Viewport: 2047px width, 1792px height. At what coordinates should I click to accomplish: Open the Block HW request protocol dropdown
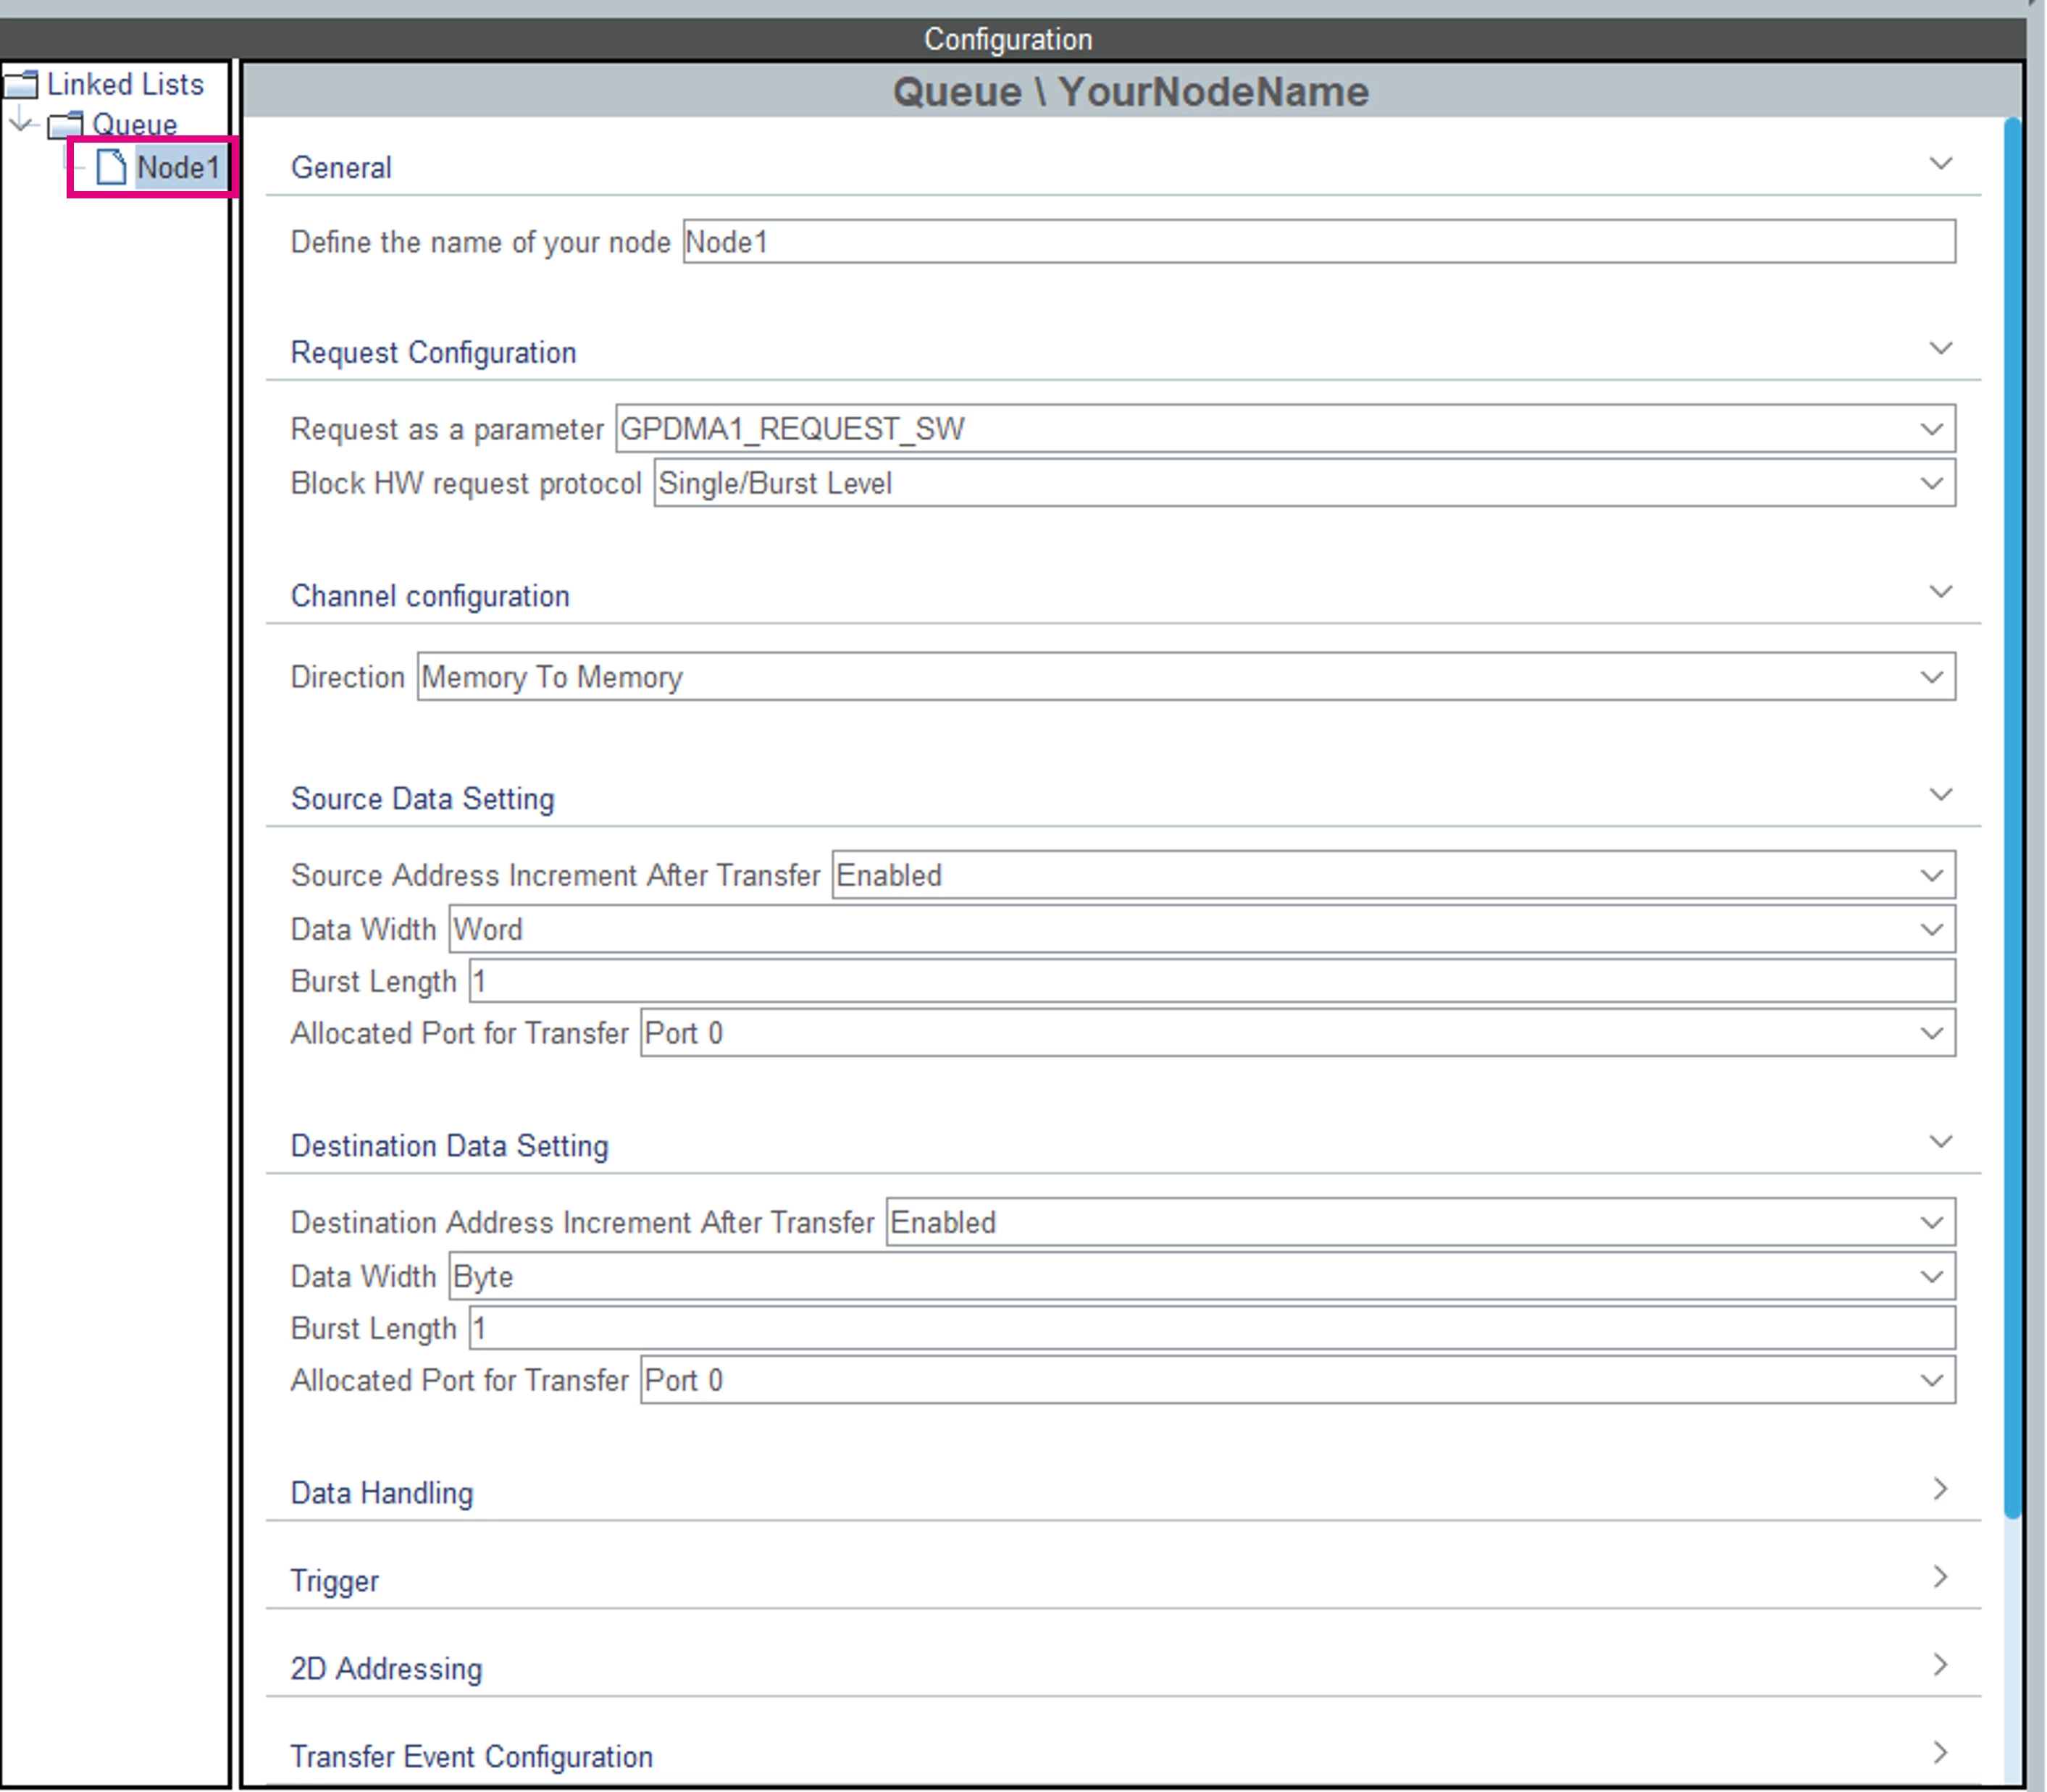[x=1304, y=483]
